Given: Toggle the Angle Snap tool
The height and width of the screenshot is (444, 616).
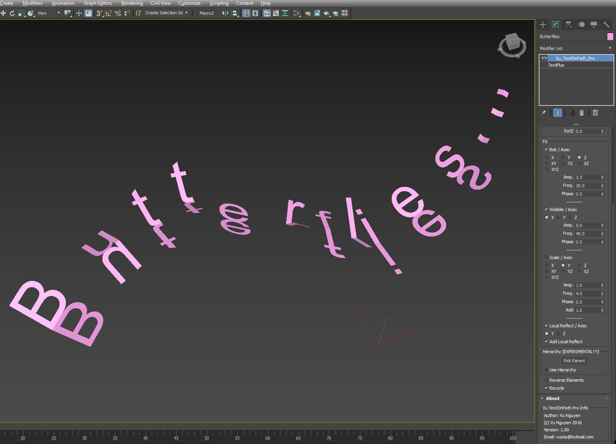Looking at the screenshot, I should click(x=108, y=13).
